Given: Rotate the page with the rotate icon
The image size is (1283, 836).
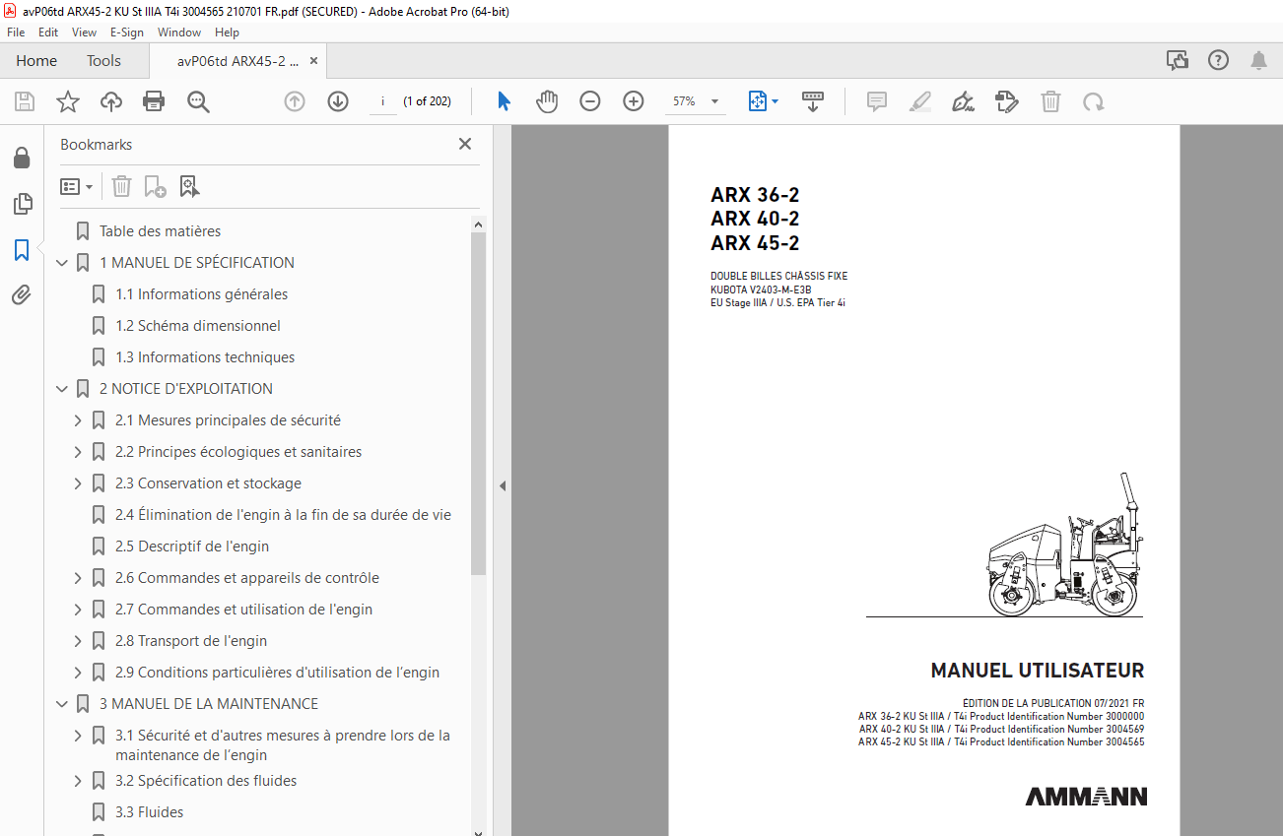Looking at the screenshot, I should click(x=1093, y=101).
